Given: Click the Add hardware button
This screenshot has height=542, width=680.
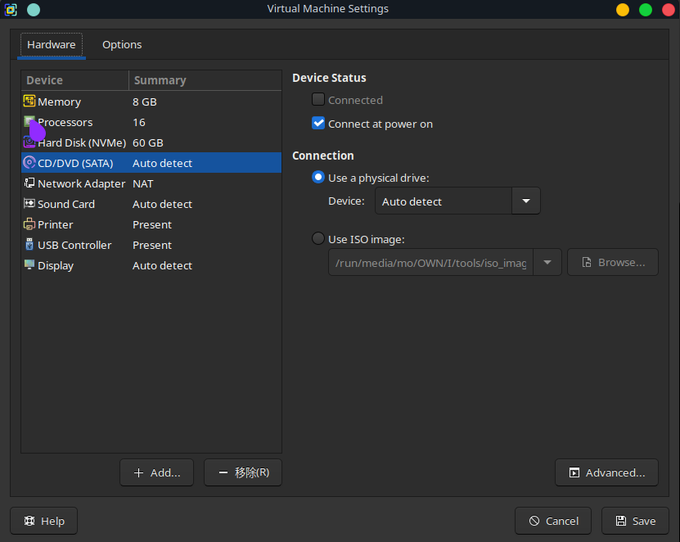Looking at the screenshot, I should 156,472.
